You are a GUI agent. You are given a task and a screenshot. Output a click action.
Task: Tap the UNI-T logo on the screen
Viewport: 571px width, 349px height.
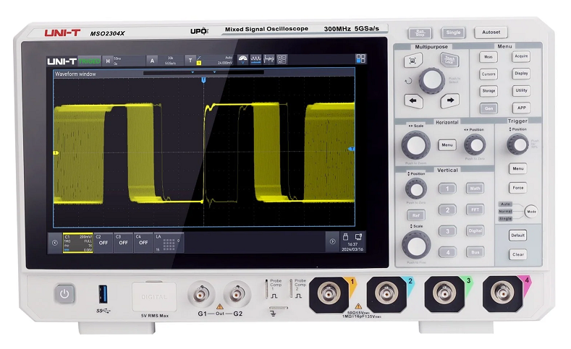[62, 61]
